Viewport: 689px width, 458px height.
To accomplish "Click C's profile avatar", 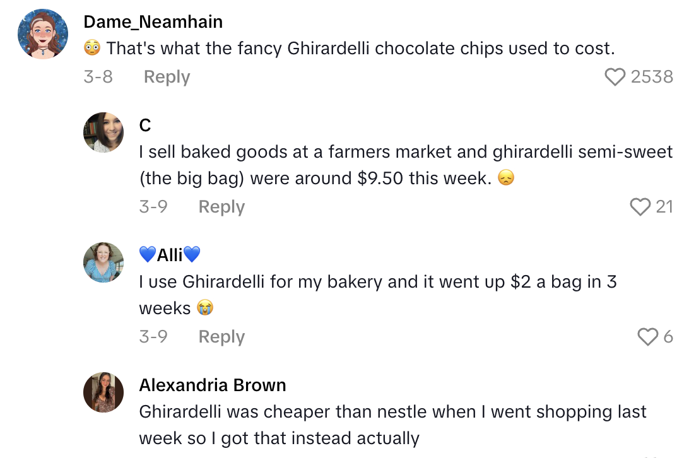I will (103, 132).
